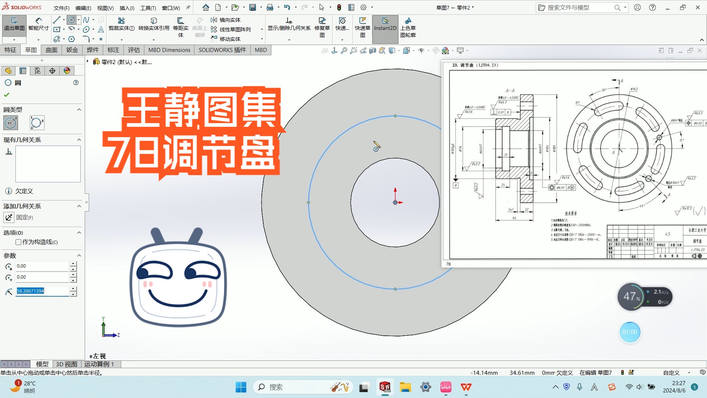Click the Home icon in top toolbar
This screenshot has width=707, height=398.
(206, 7)
